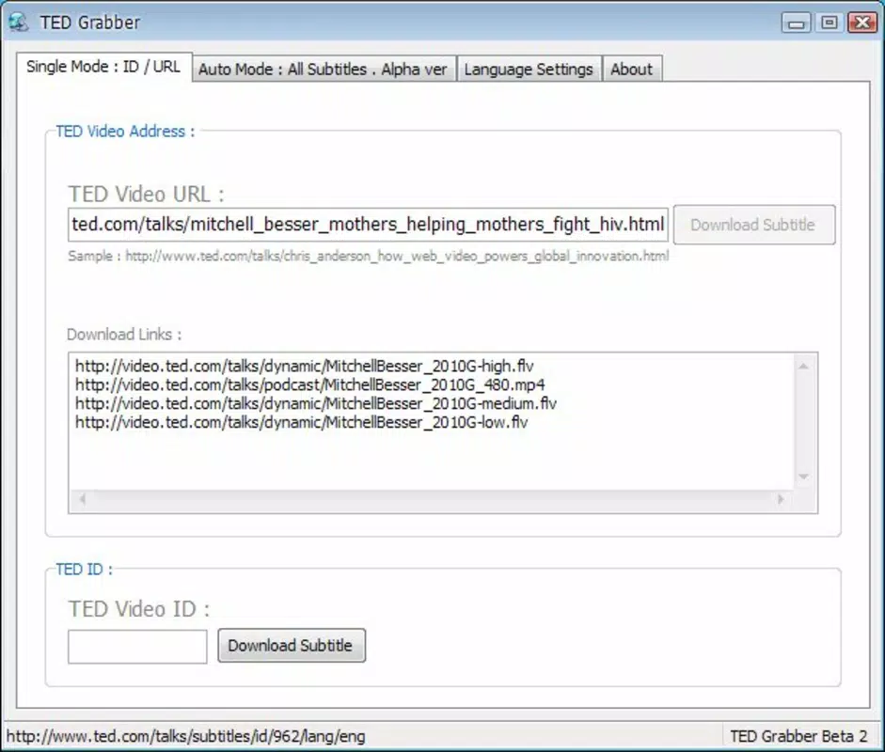Click the scroll right arrow in Download Links
Viewport: 885px width, 752px height.
(x=782, y=499)
